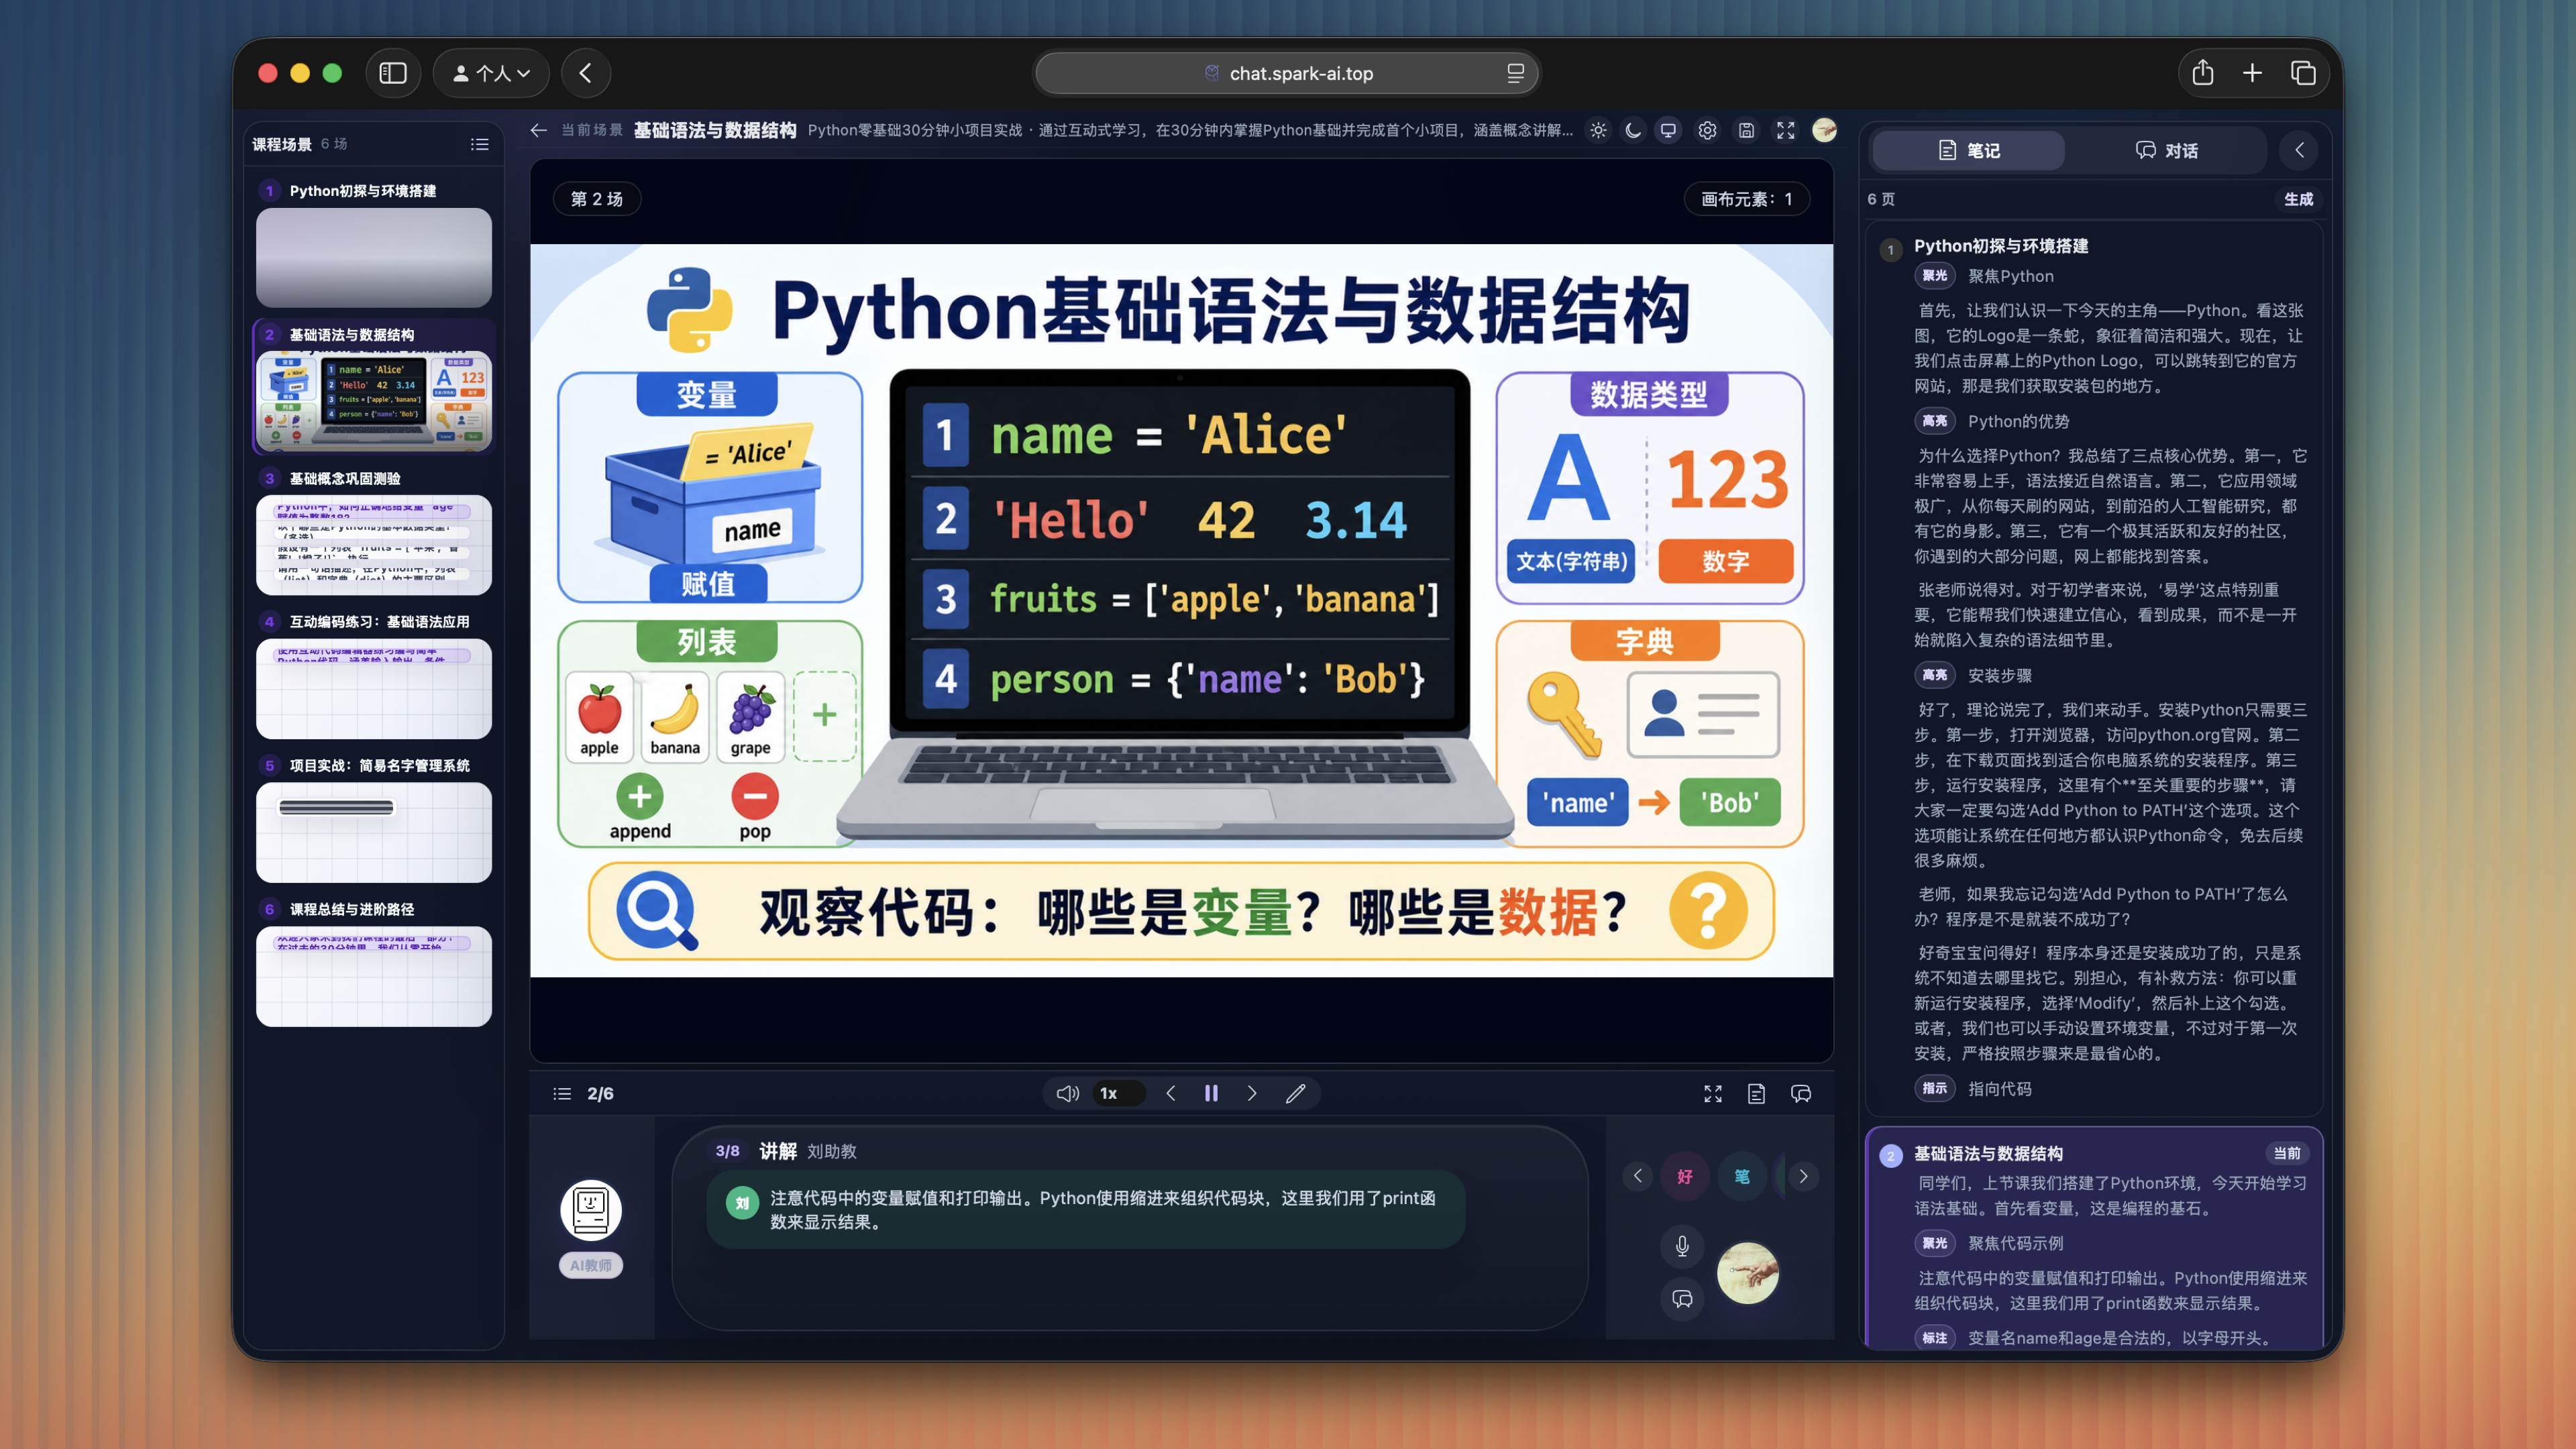
Task: Click Python的优势 highlight note
Action: pos(2018,421)
